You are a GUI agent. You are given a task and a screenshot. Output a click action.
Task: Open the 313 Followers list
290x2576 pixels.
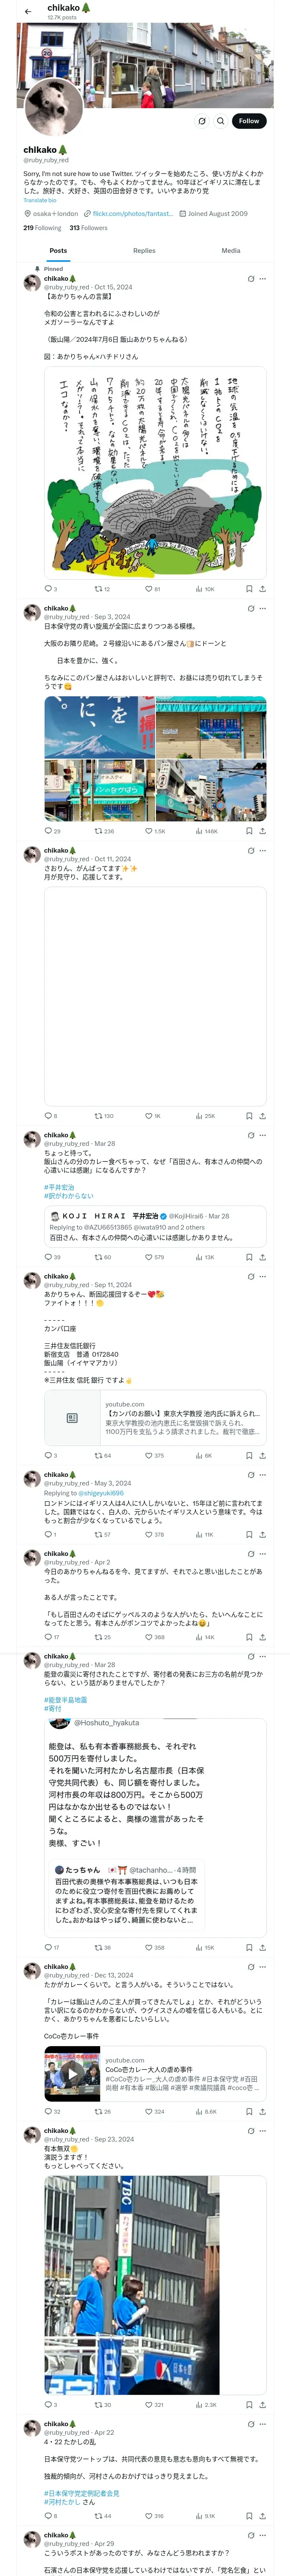88,228
